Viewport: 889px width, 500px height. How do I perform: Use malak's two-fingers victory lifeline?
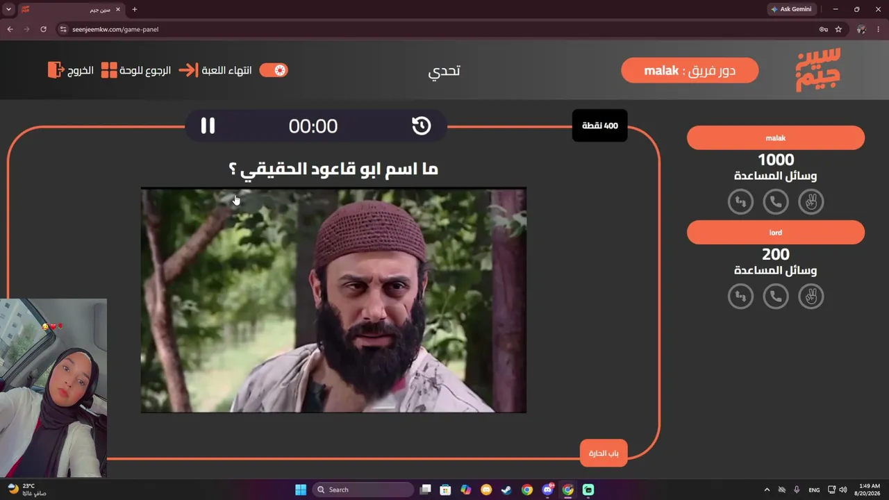(811, 202)
